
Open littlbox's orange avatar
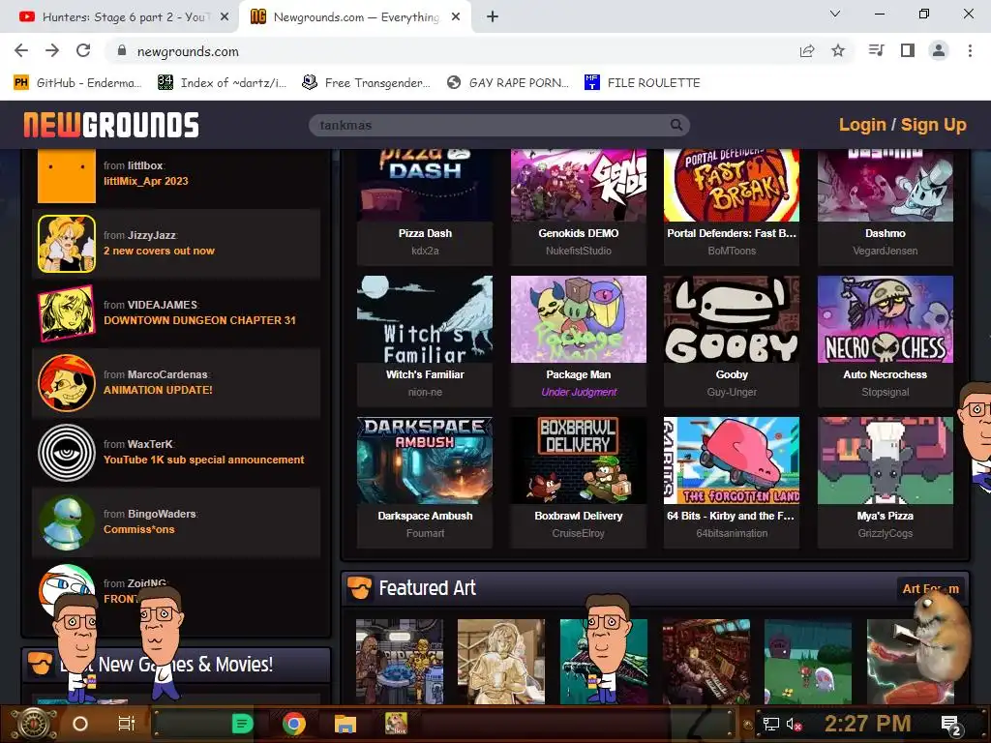67,176
